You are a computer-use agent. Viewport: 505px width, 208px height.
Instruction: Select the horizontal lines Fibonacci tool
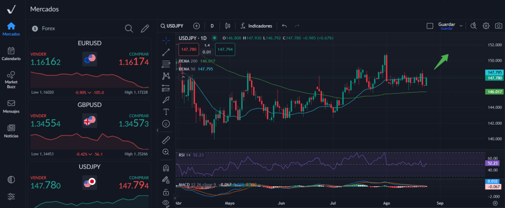(x=166, y=64)
